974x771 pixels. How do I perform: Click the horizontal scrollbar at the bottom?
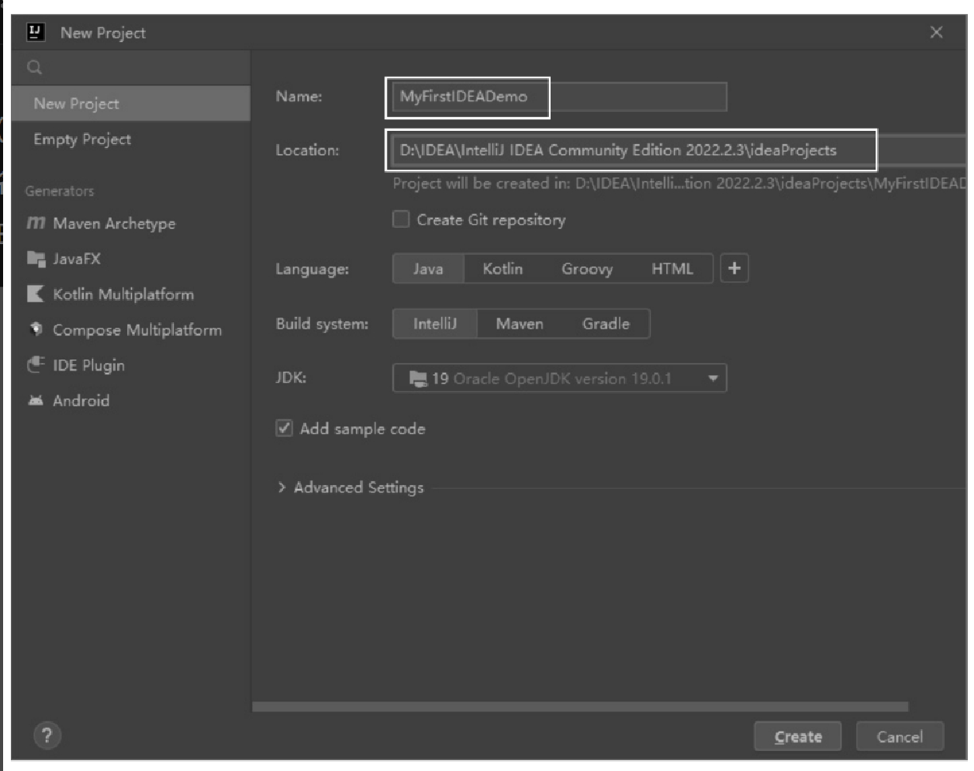pyautogui.click(x=580, y=707)
